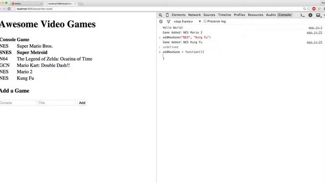Switch to the Profiles tab
325x183 pixels.
pyautogui.click(x=239, y=15)
